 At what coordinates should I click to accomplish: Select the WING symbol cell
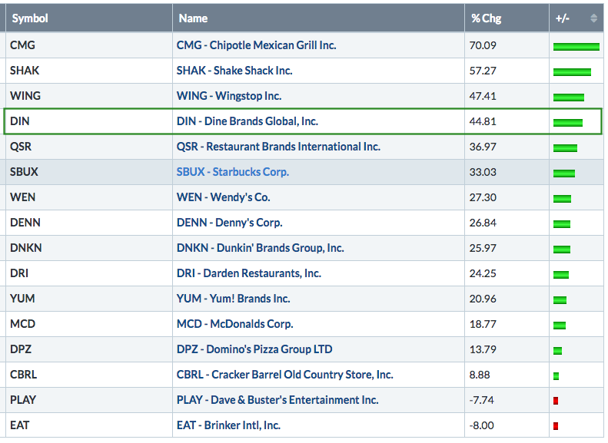tap(89, 96)
